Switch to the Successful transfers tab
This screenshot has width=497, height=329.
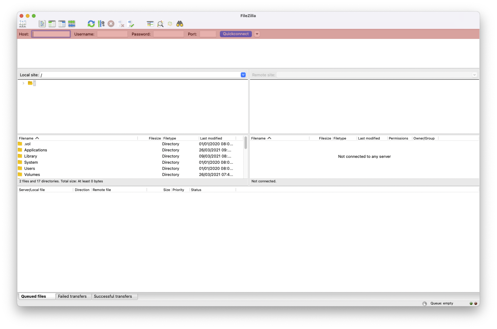[x=114, y=297]
